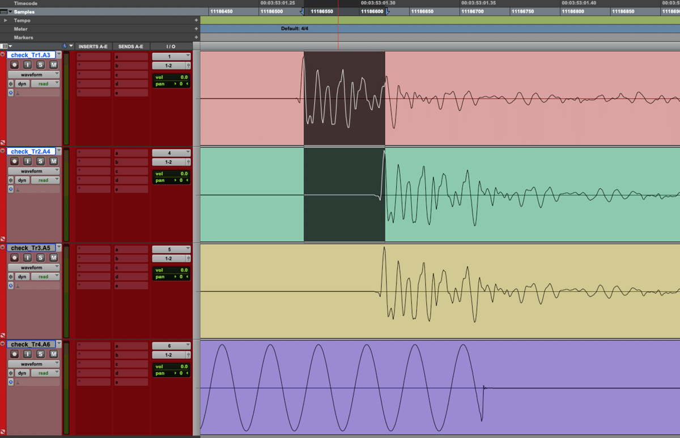Mute track check_Tr2.A4

[54, 161]
